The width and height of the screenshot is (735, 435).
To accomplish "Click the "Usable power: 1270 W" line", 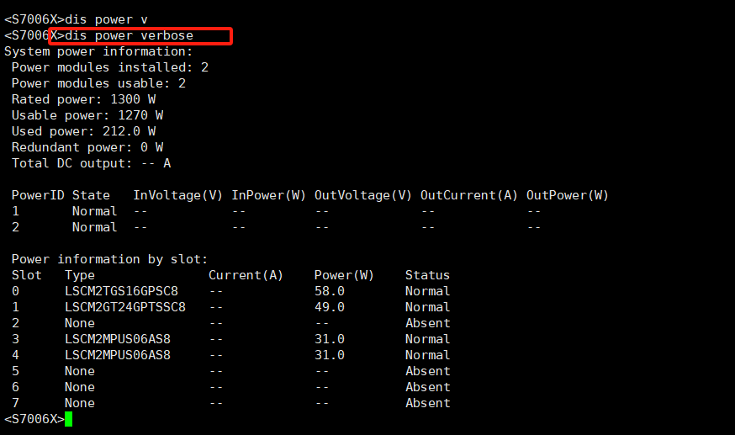I will coord(87,115).
